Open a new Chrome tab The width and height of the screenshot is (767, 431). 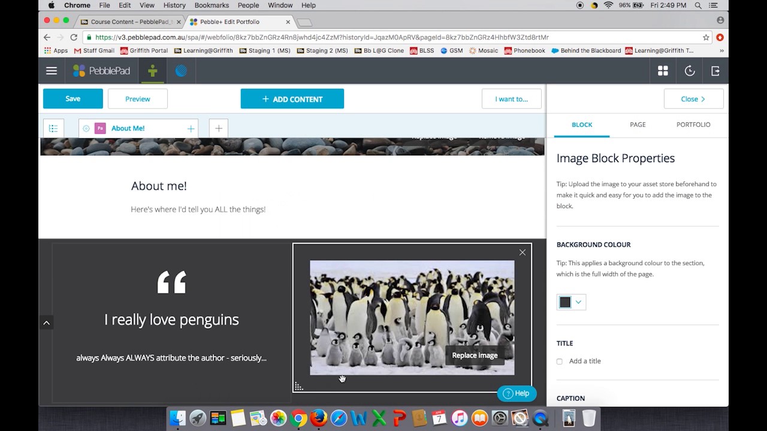click(304, 22)
